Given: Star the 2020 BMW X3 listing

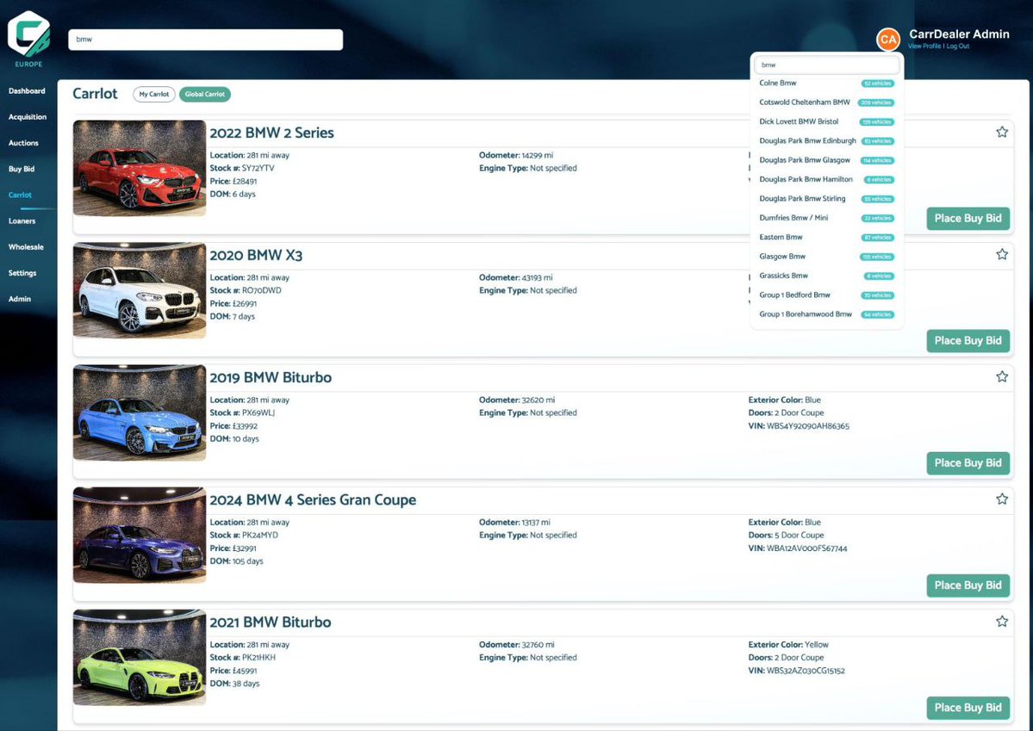Looking at the screenshot, I should pos(1002,254).
